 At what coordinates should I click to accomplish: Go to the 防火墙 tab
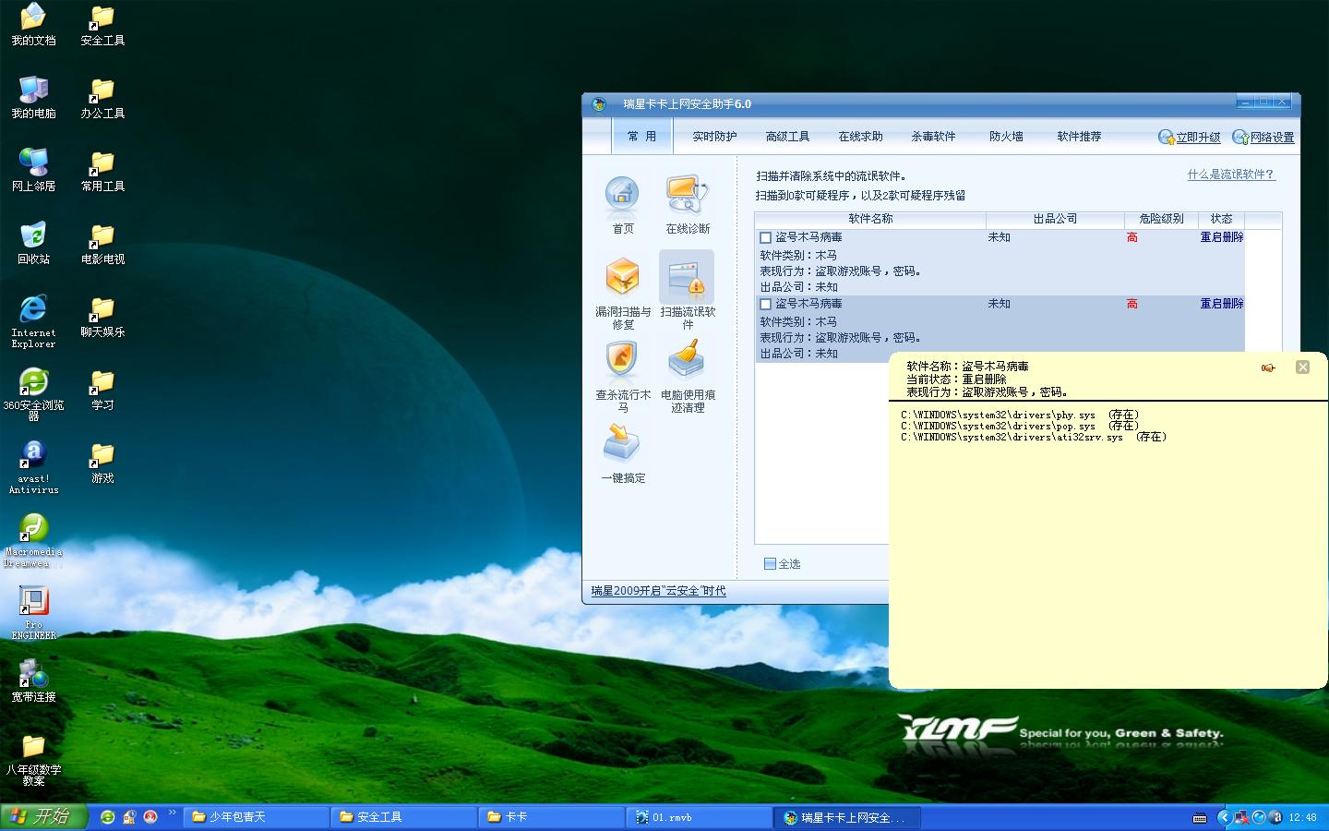(1006, 137)
